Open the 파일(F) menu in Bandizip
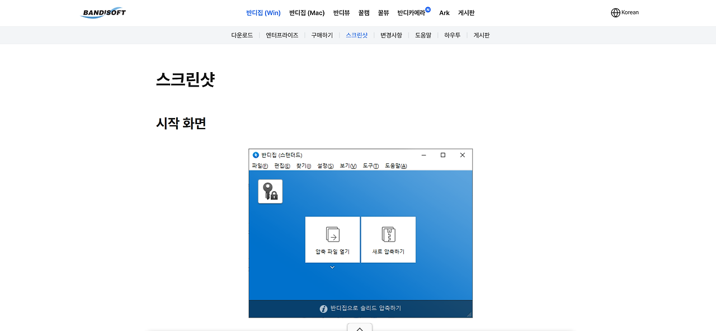Image resolution: width=716 pixels, height=331 pixels. click(x=260, y=166)
